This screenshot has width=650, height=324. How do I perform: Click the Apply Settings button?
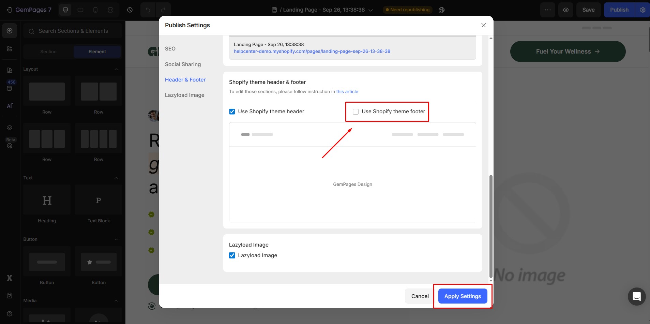(463, 296)
